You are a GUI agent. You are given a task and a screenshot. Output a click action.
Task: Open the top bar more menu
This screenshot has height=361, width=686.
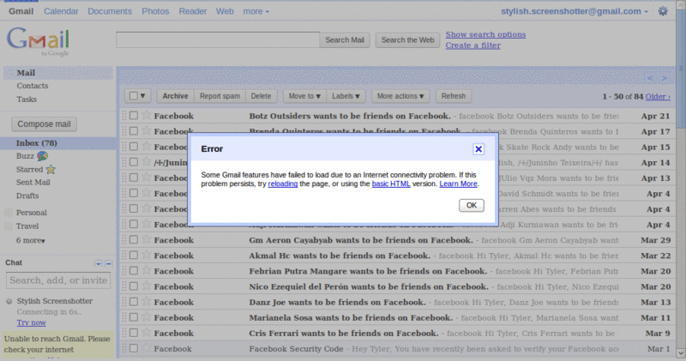(x=256, y=11)
